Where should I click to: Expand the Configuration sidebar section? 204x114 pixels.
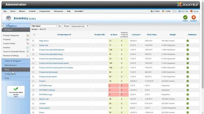pyautogui.click(x=16, y=74)
